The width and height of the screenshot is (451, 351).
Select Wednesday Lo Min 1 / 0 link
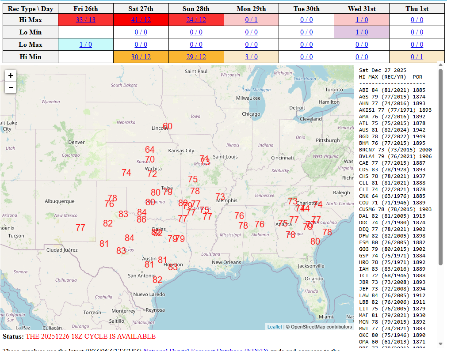pos(361,32)
